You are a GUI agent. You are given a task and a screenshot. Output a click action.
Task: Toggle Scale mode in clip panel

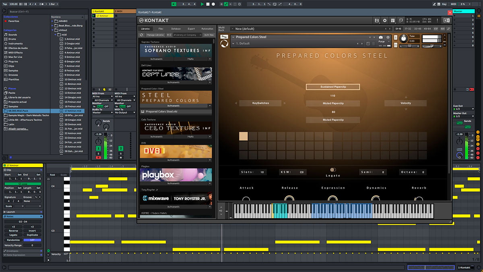[x=10, y=206]
